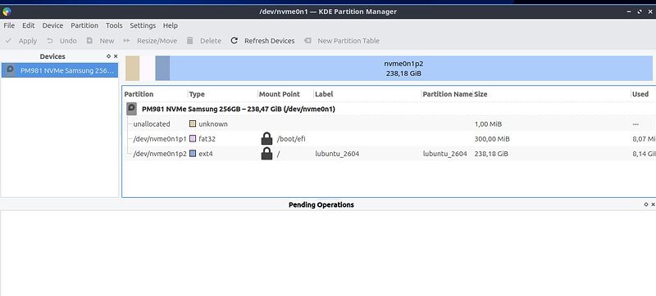This screenshot has height=296, width=656.
Task: Click the unknown type color square
Action: (x=193, y=123)
